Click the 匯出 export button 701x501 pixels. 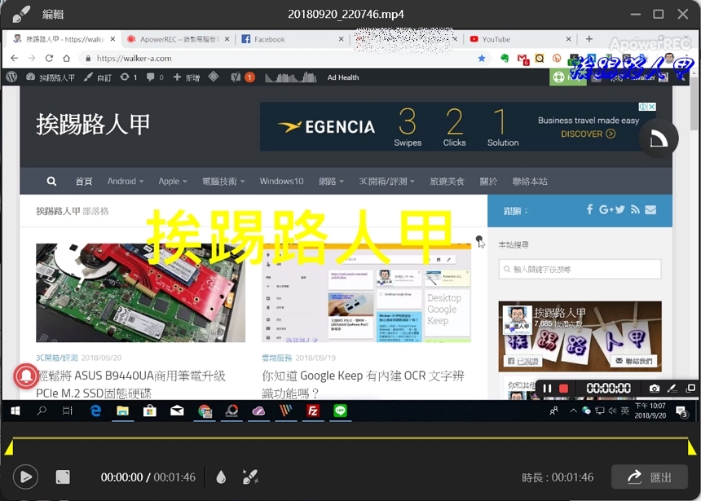(x=649, y=477)
